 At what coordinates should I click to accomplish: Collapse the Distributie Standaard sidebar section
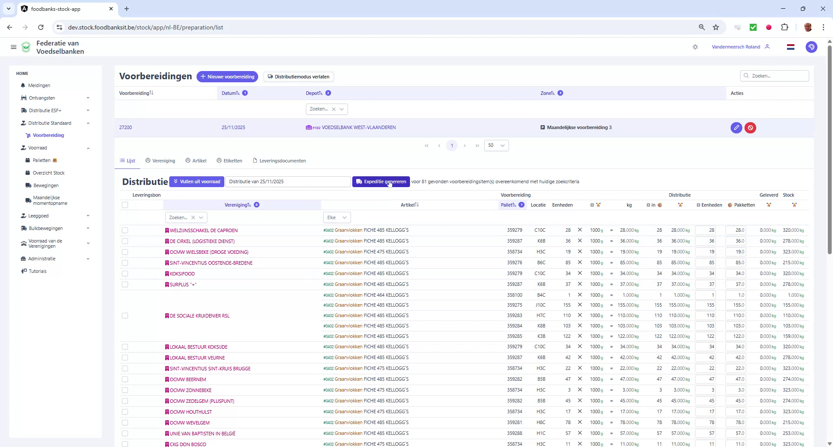tap(89, 123)
